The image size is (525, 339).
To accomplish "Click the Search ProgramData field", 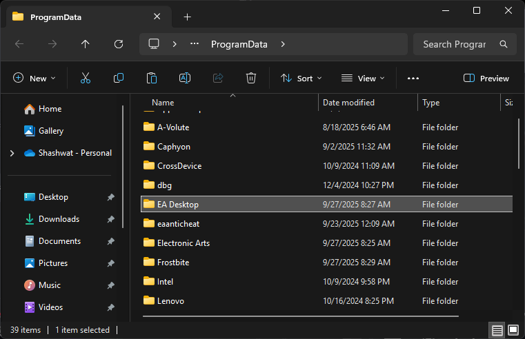I will (x=455, y=44).
